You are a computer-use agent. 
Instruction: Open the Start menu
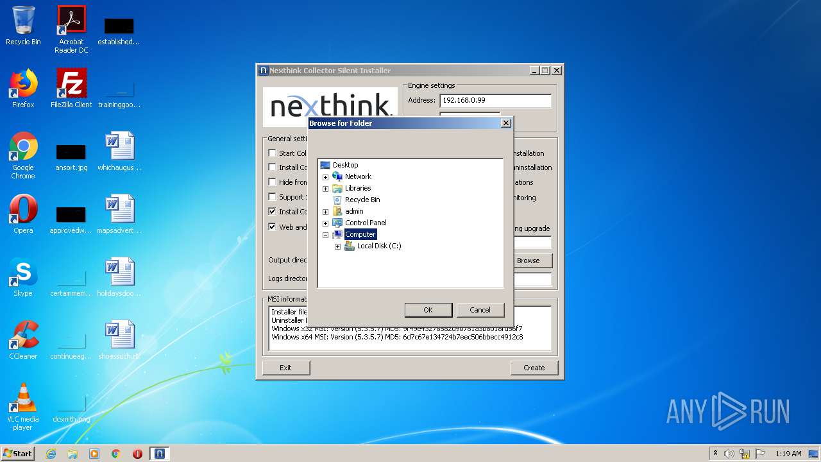[17, 454]
